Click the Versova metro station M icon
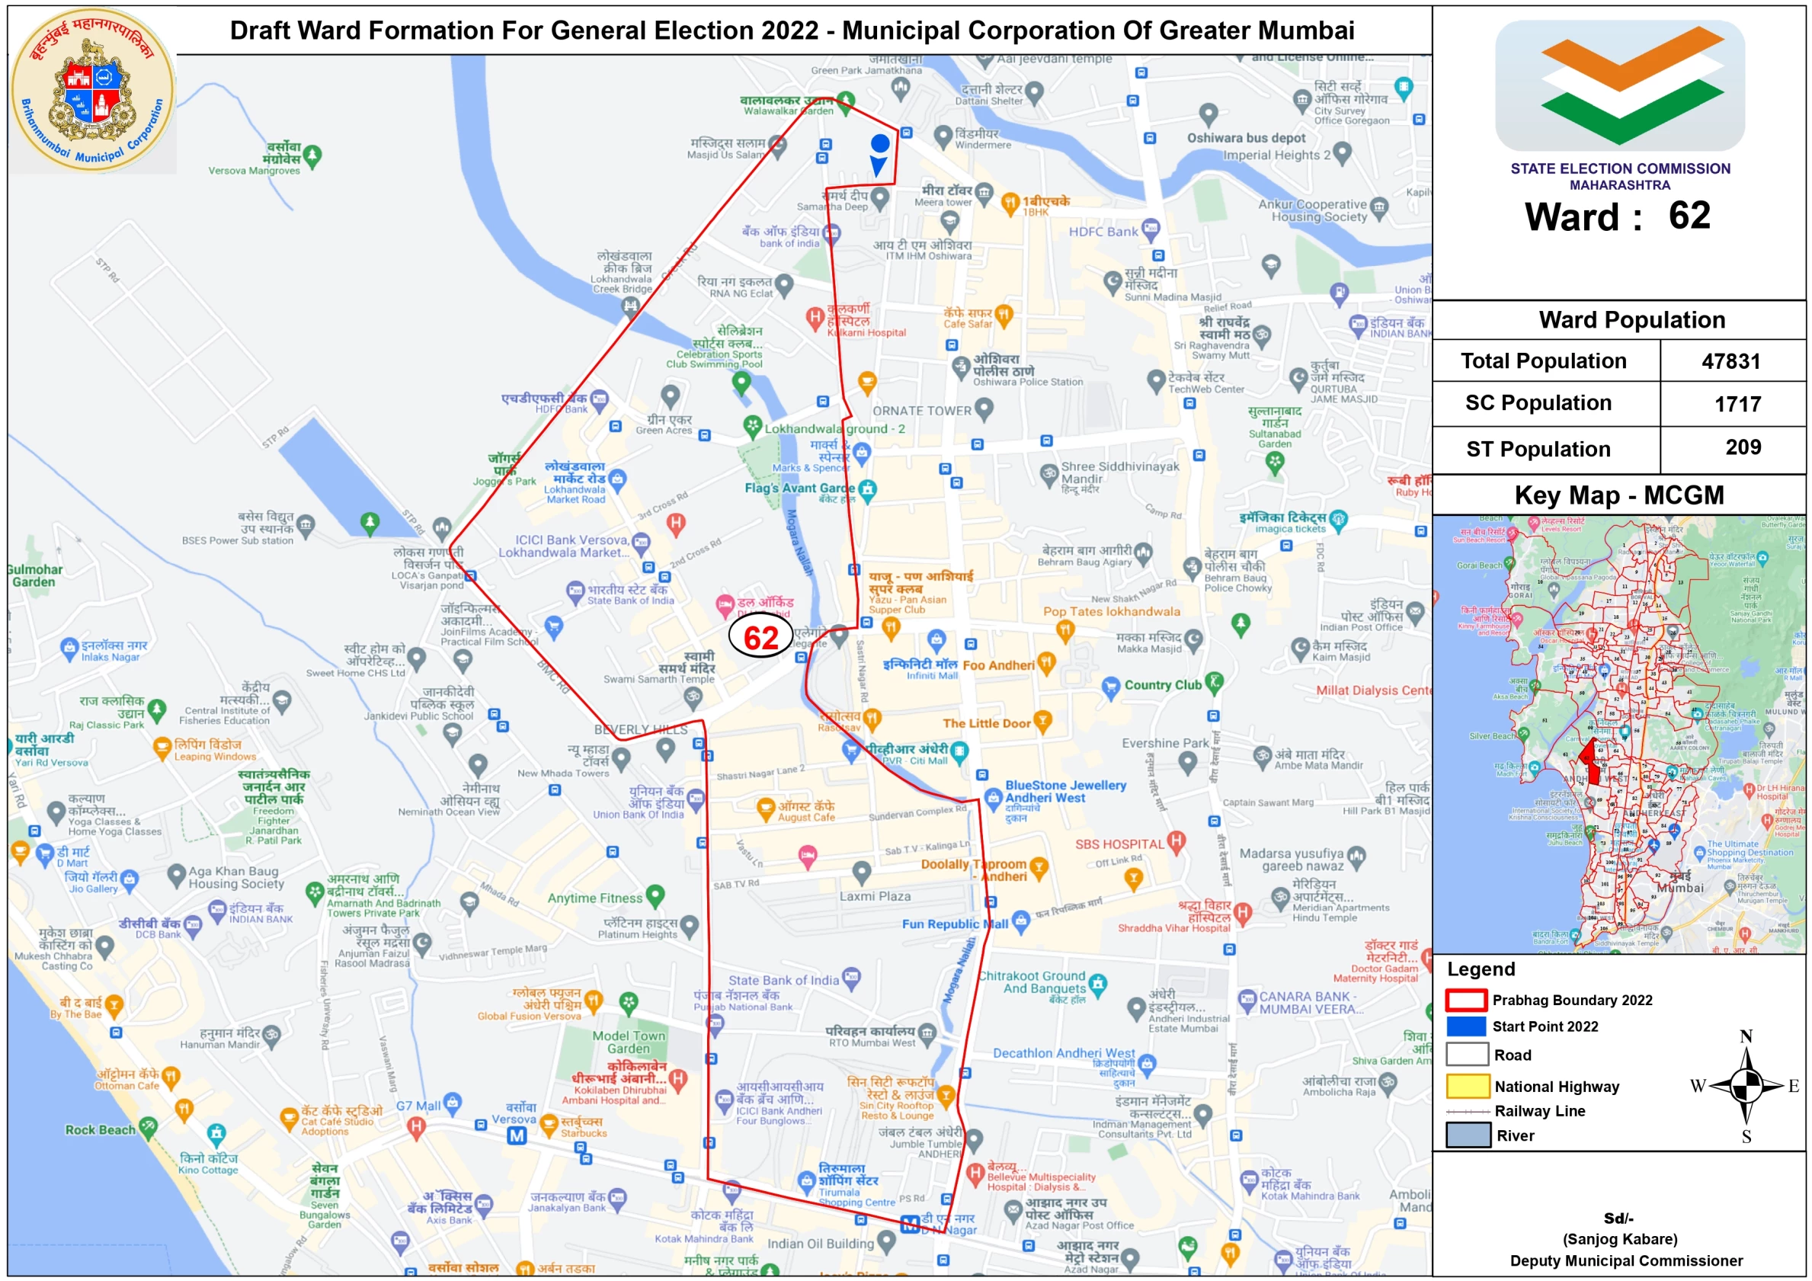This screenshot has height=1281, width=1812. [516, 1135]
